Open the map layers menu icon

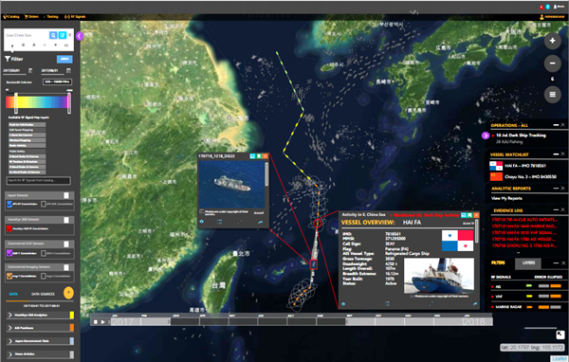pos(552,95)
